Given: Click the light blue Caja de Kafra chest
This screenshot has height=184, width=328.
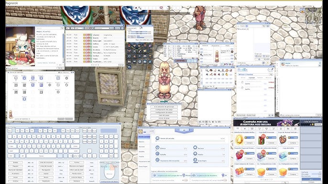Looking at the screenshot, I should point(283,155).
